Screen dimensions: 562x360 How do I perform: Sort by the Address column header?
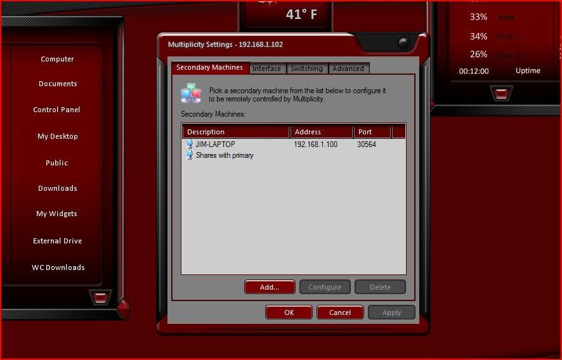pos(322,132)
